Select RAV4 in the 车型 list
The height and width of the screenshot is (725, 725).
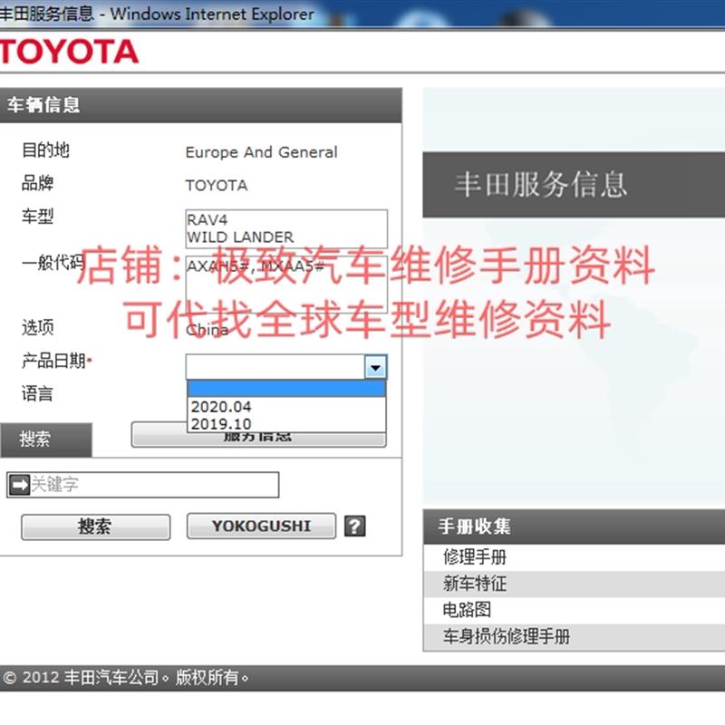tap(208, 219)
